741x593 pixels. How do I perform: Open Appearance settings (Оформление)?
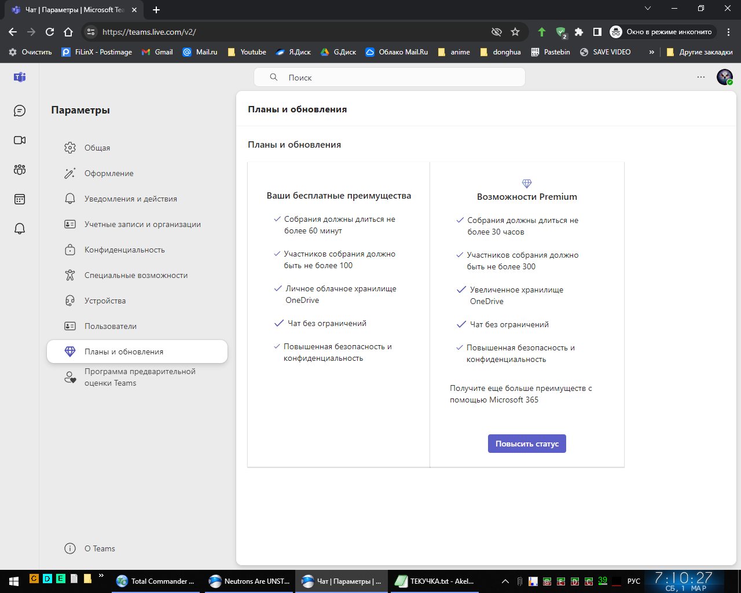(137, 173)
